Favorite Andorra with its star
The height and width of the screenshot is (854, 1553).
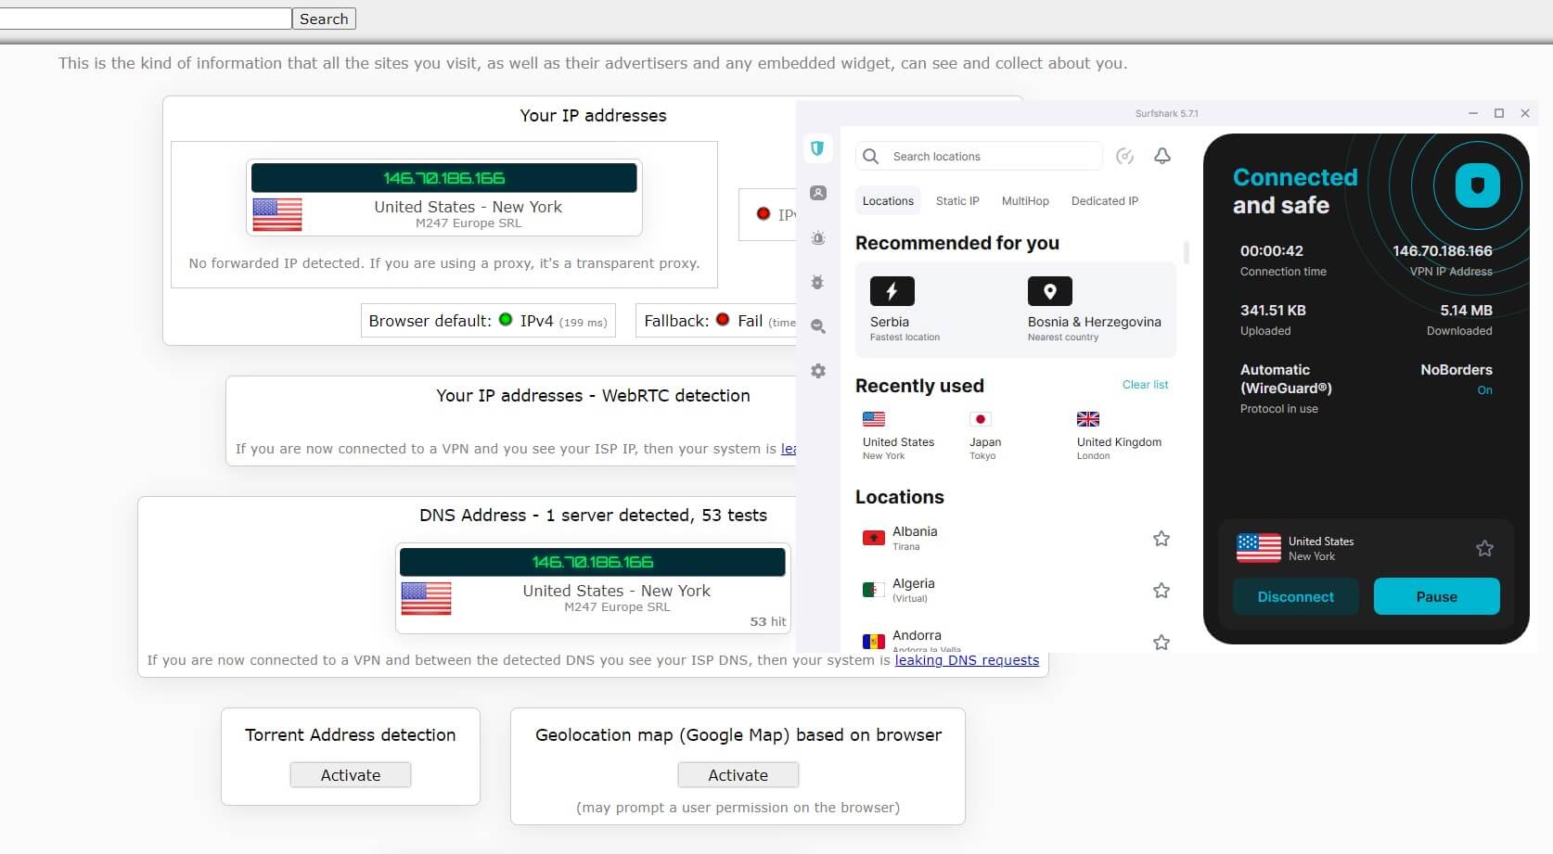[x=1161, y=643]
